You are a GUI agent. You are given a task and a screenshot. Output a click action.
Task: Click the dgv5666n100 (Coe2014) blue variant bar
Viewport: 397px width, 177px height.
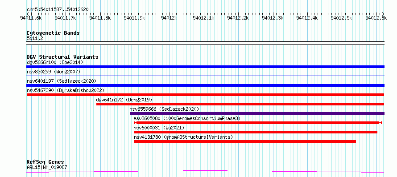[x=205, y=67]
